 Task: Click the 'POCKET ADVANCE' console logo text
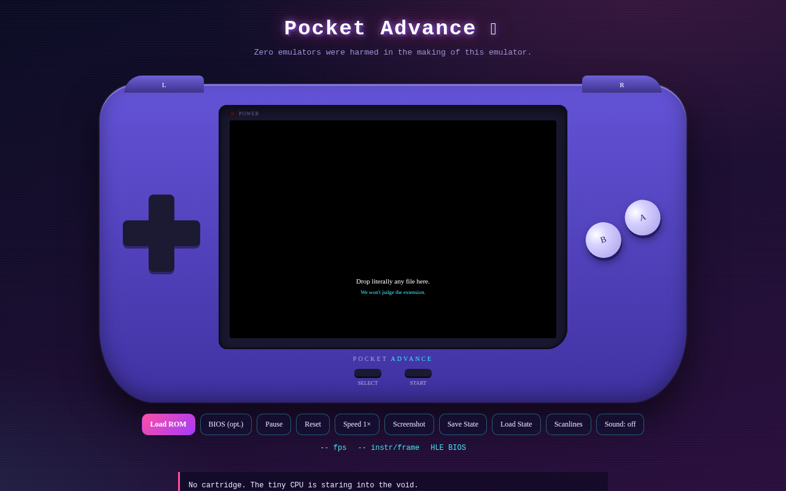393,358
